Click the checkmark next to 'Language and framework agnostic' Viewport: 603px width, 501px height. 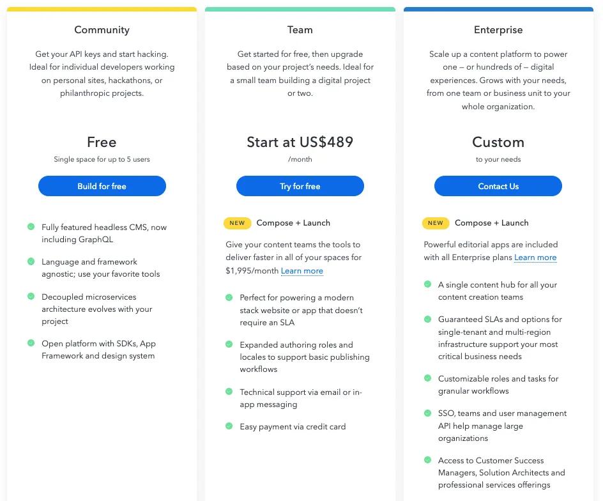[x=31, y=262]
